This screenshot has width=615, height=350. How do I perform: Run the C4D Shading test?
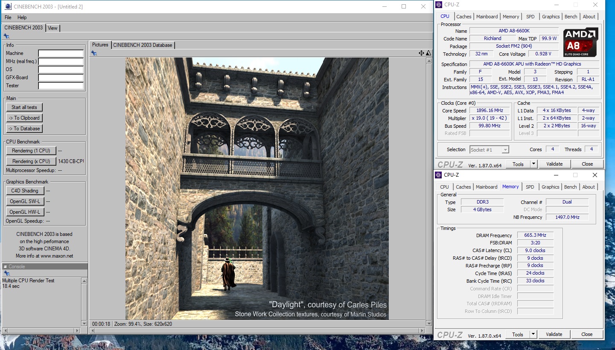coord(25,191)
